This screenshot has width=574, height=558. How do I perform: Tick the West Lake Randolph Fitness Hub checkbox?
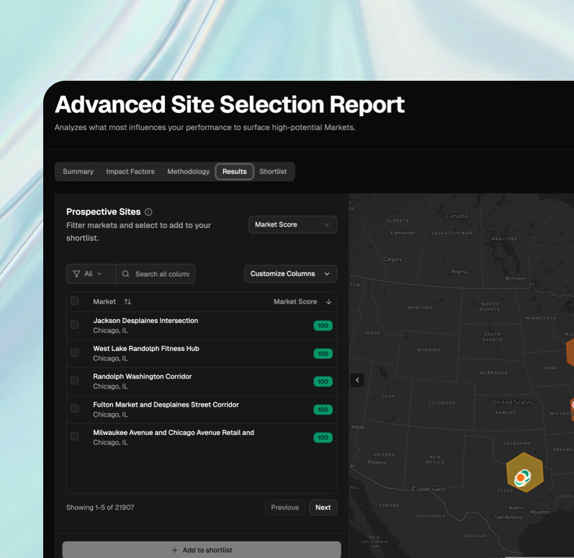75,353
